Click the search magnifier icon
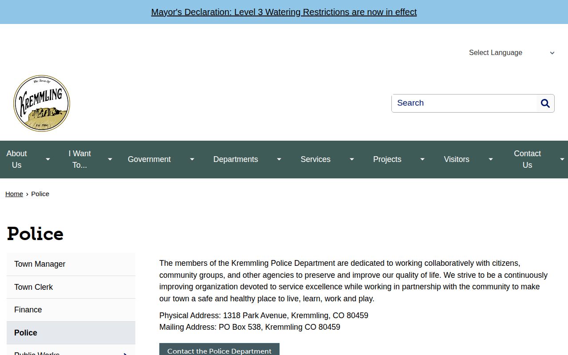 545,103
